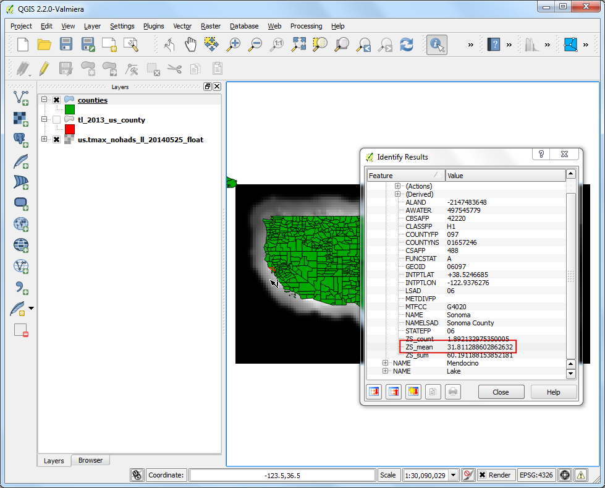
Task: Expand the Lake NAME feature node
Action: tap(385, 371)
